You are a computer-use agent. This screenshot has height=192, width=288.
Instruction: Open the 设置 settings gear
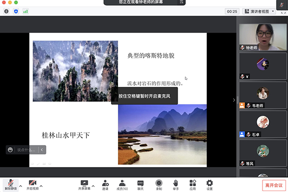pos(210,185)
